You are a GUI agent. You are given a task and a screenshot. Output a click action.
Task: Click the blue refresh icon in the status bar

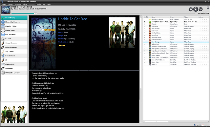(x=195, y=125)
